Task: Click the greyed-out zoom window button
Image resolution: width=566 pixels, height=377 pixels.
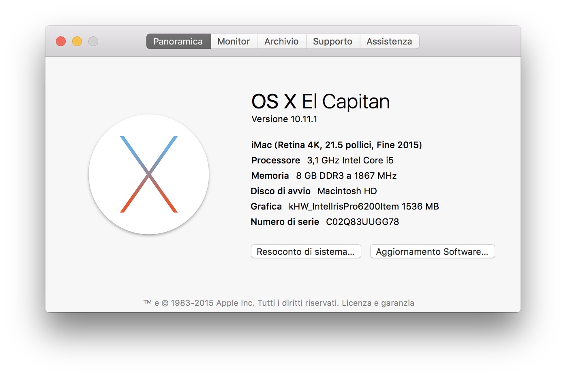Action: [x=93, y=41]
